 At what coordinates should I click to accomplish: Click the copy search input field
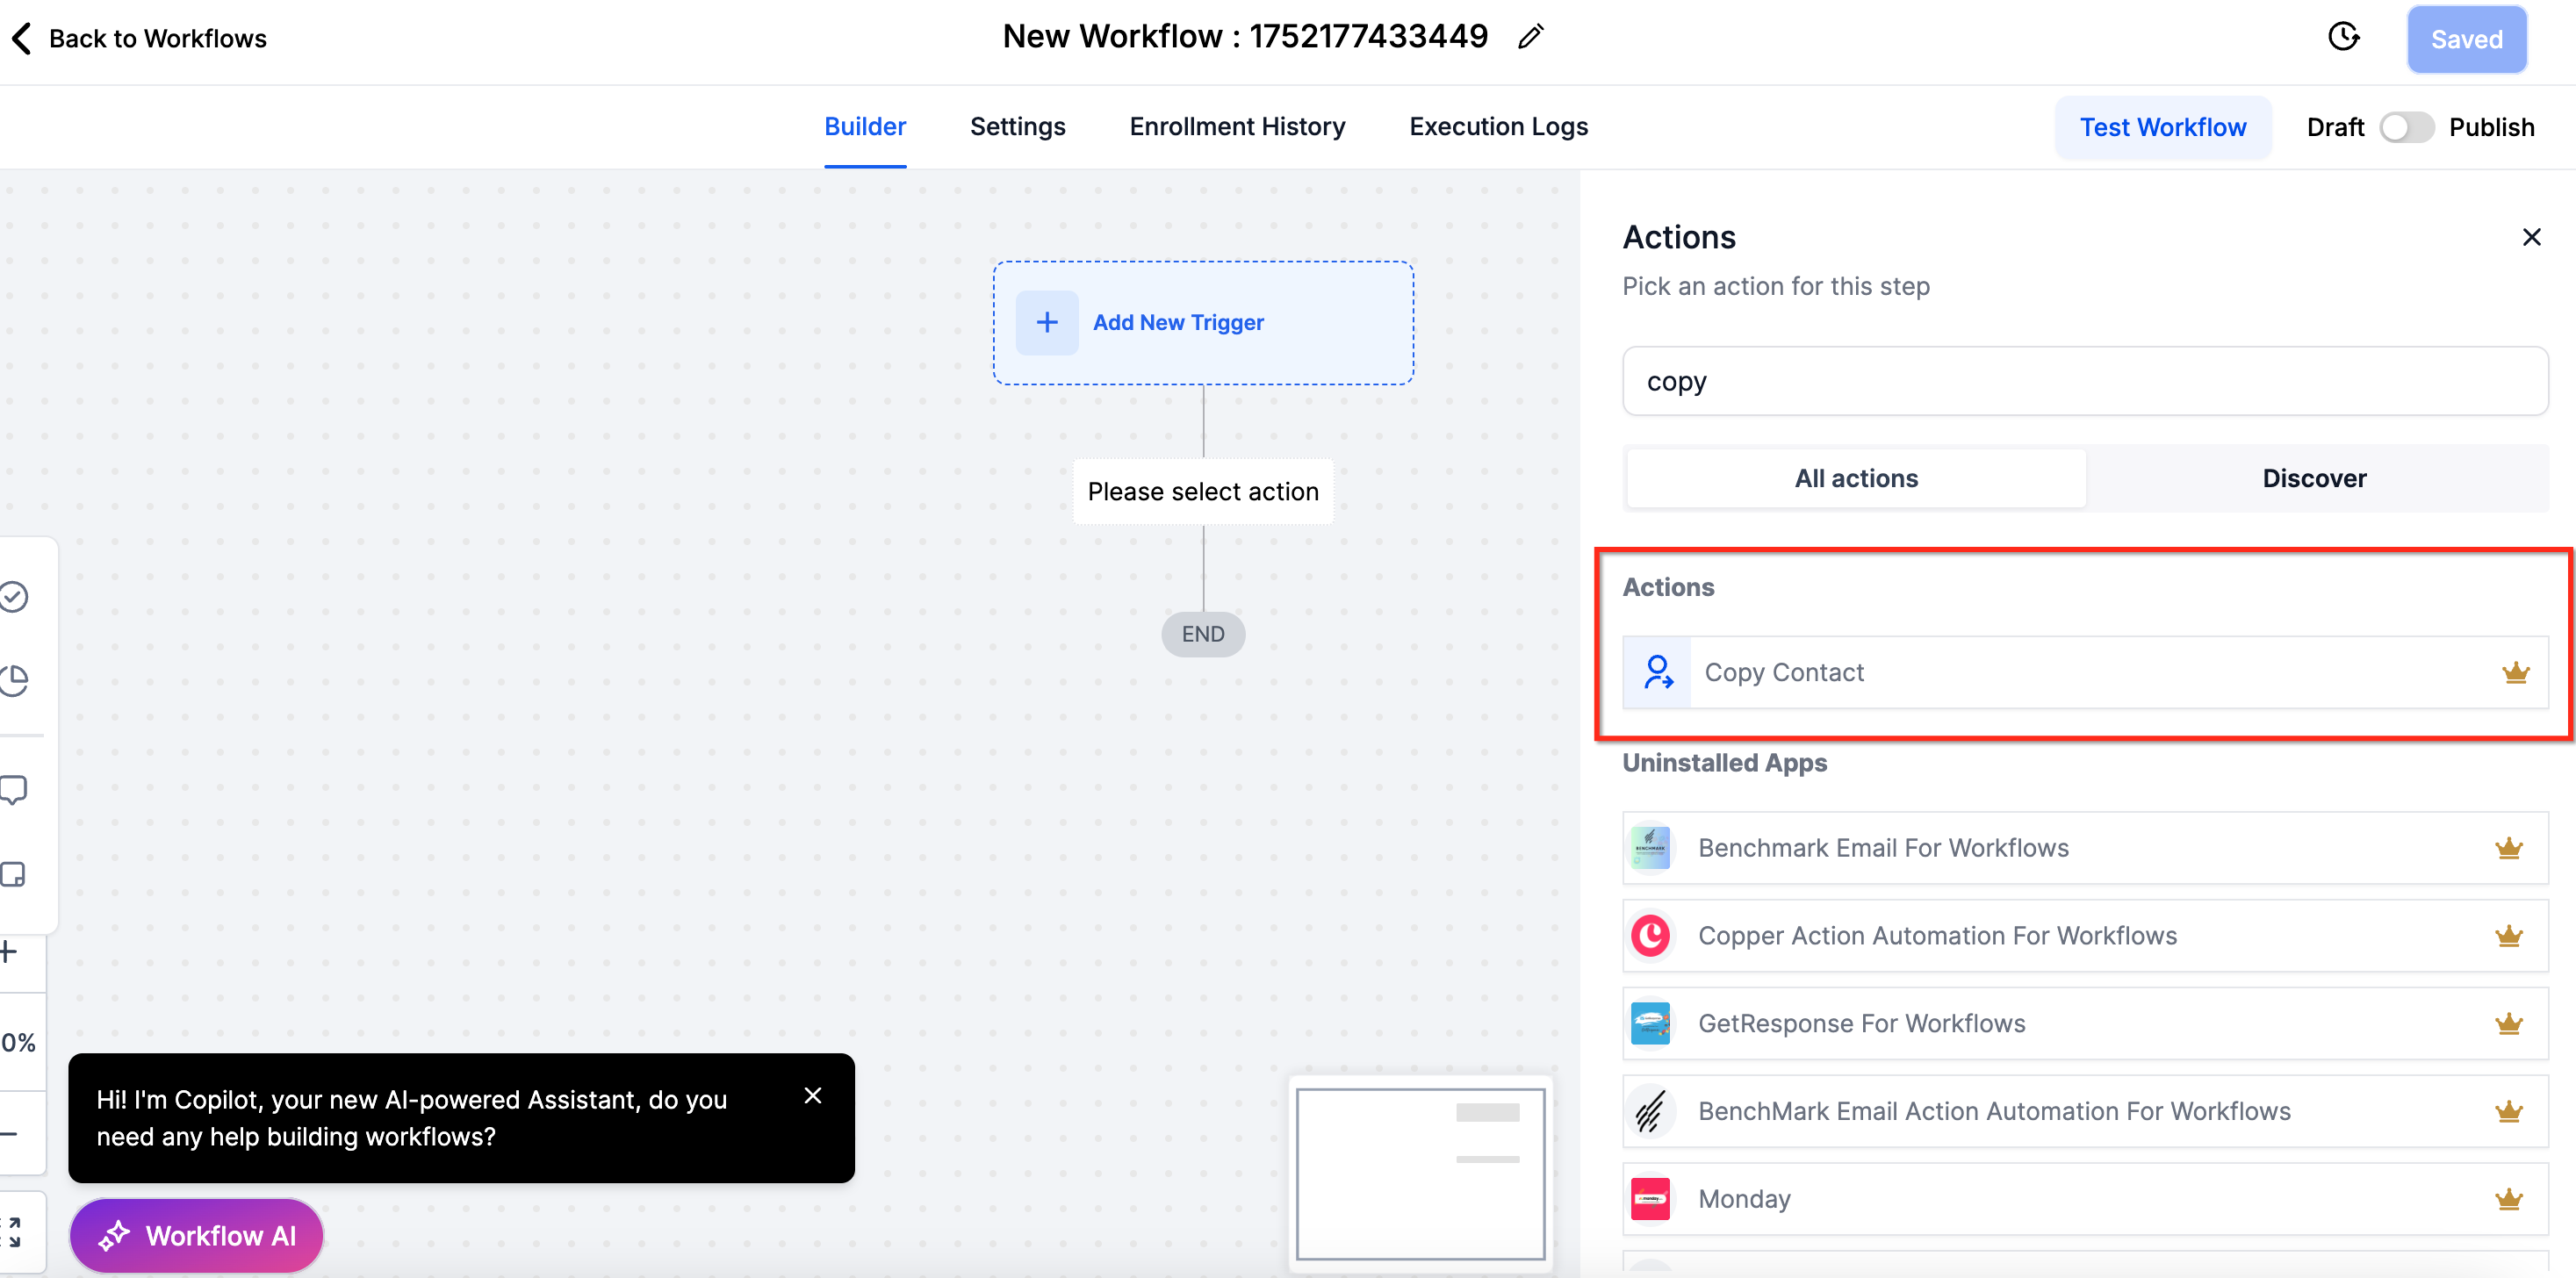point(2084,381)
